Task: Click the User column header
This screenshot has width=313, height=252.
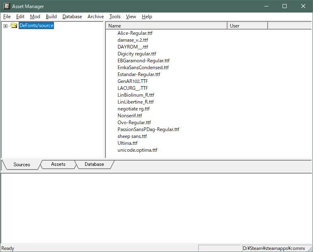Action: (x=247, y=25)
